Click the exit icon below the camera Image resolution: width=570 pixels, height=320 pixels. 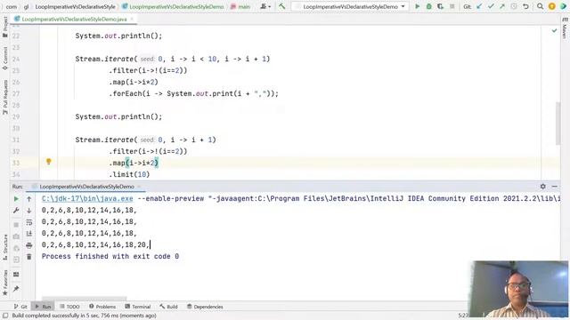pos(16,248)
